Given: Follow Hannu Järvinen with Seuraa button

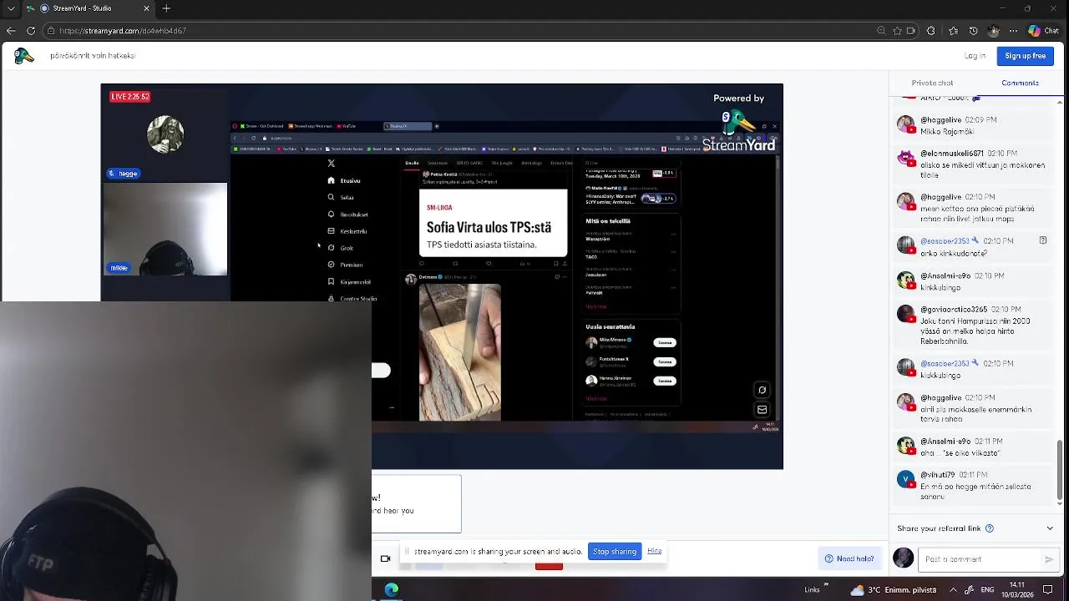Looking at the screenshot, I should pyautogui.click(x=665, y=381).
